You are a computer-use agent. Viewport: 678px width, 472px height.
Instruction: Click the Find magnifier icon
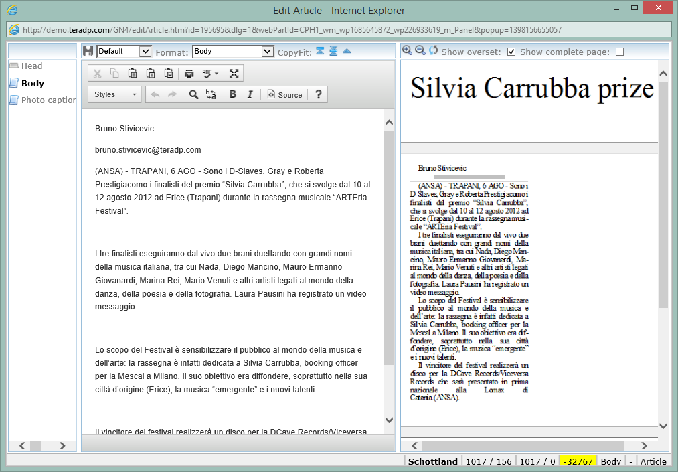[193, 95]
